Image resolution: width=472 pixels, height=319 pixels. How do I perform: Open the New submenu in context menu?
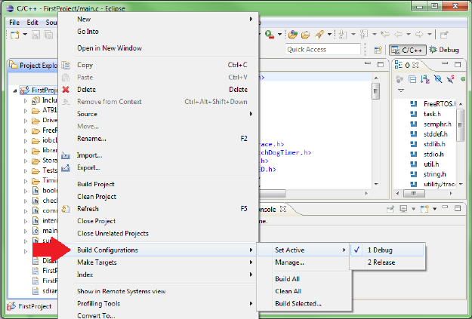point(159,20)
